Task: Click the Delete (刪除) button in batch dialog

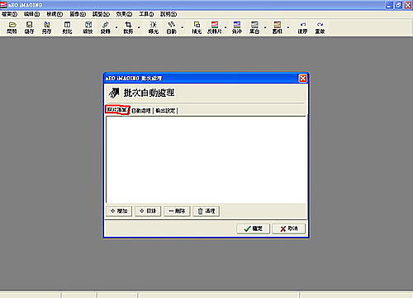Action: [x=177, y=211]
